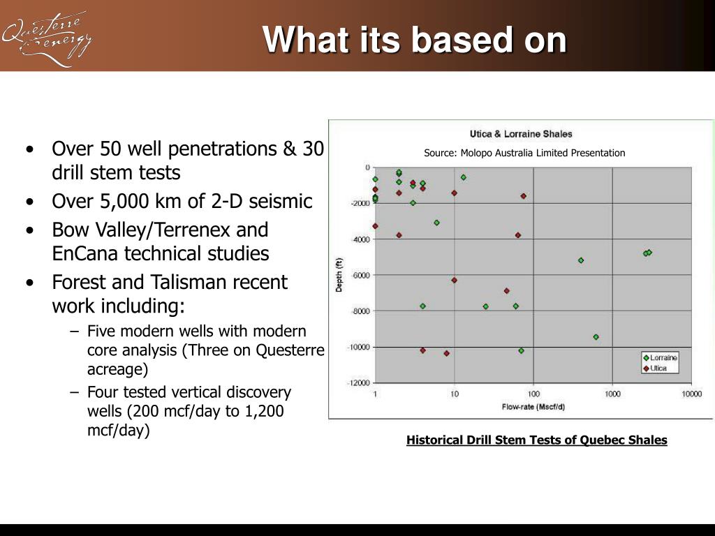This screenshot has height=536, width=715.
Task: Click 'wells (200 mcf/day to 1,200' text line
Action: tap(186, 411)
